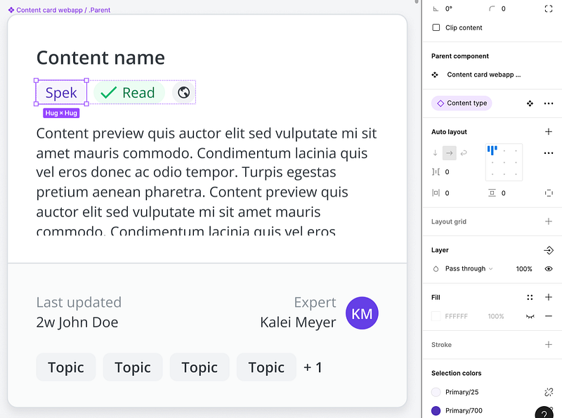Screen dimensions: 562x418
Task: Add auto layout with plus icon
Action: [549, 131]
